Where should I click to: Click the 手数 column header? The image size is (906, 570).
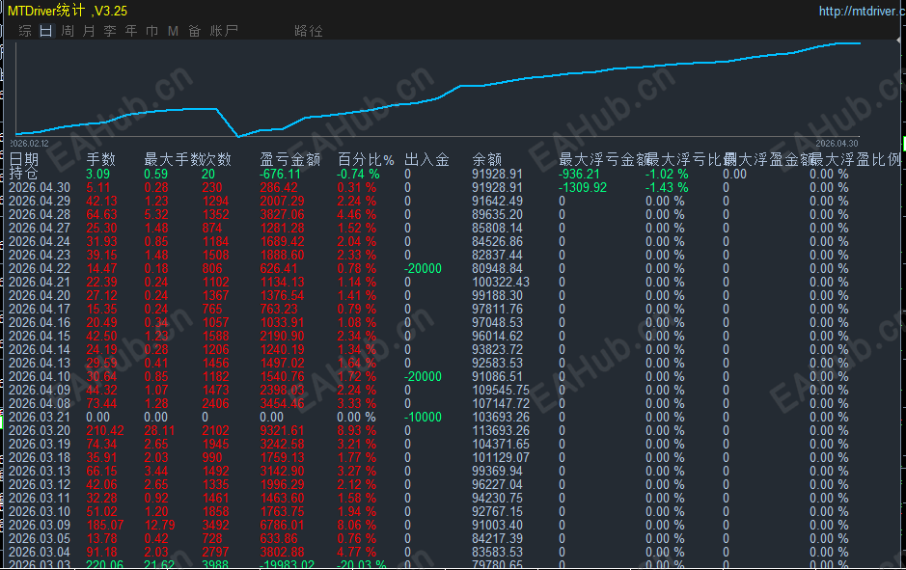tap(100, 159)
